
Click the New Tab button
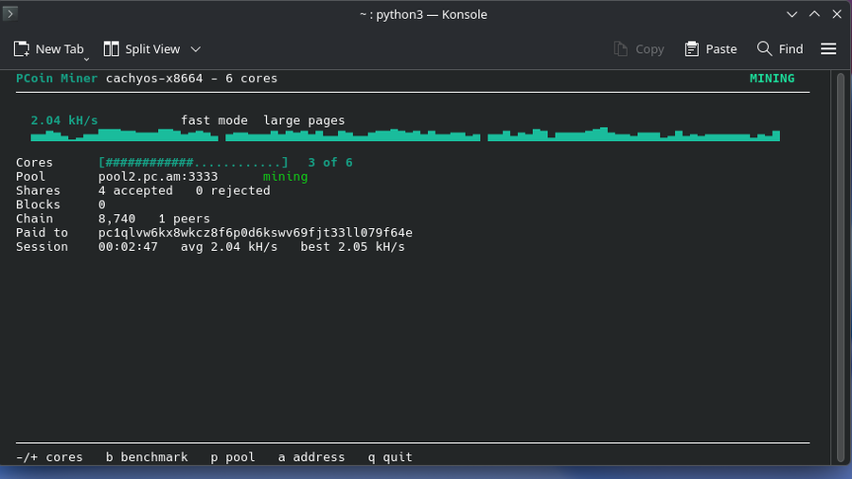tap(48, 49)
